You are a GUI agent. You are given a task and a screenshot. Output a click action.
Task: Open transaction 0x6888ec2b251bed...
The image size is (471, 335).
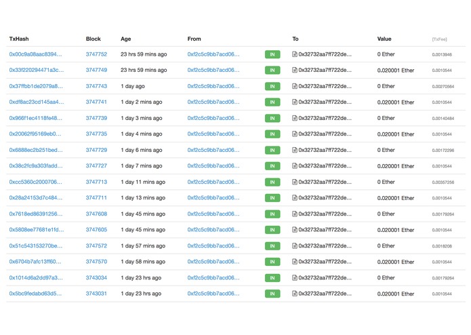click(x=36, y=150)
